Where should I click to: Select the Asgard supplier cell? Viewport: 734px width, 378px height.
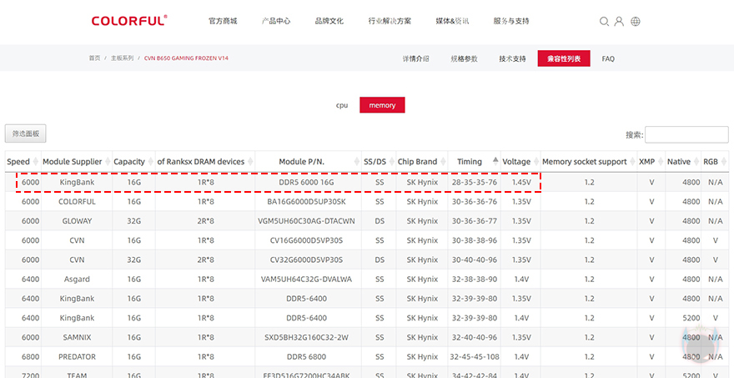click(x=77, y=280)
